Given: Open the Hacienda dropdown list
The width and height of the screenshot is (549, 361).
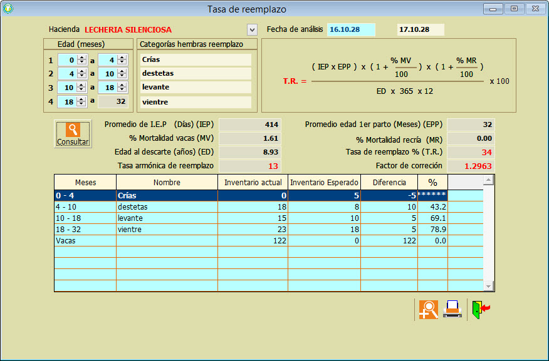Looking at the screenshot, I should click(252, 29).
